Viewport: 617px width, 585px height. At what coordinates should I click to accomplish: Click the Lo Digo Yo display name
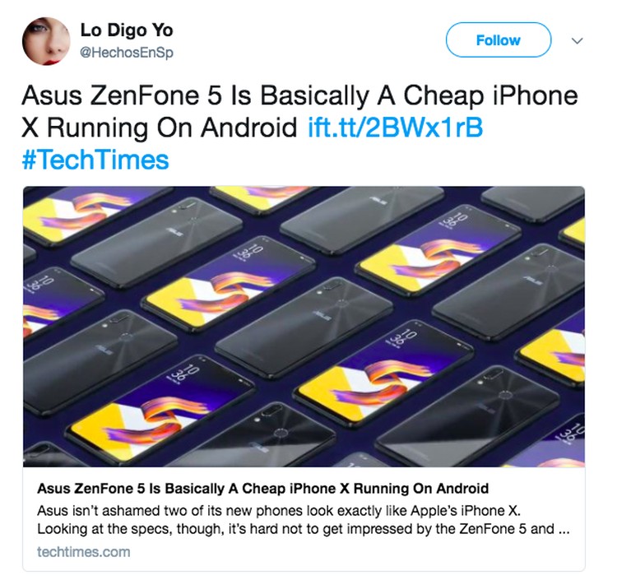(x=127, y=30)
